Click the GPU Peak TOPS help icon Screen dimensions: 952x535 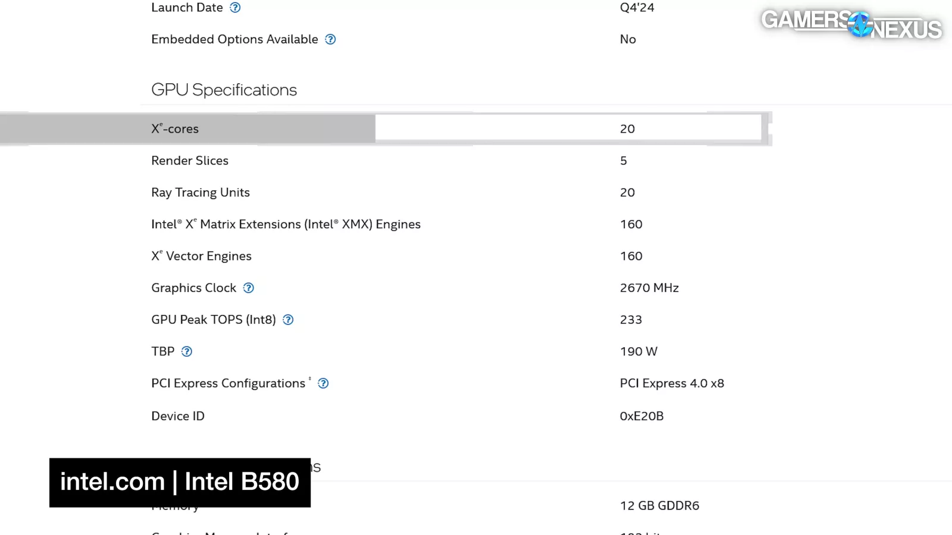tap(288, 320)
